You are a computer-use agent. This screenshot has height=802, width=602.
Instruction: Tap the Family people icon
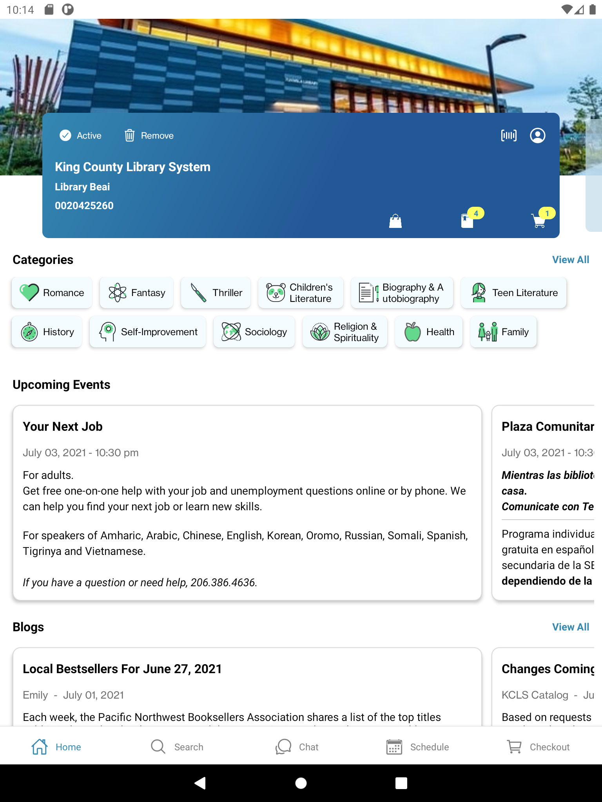(x=488, y=332)
